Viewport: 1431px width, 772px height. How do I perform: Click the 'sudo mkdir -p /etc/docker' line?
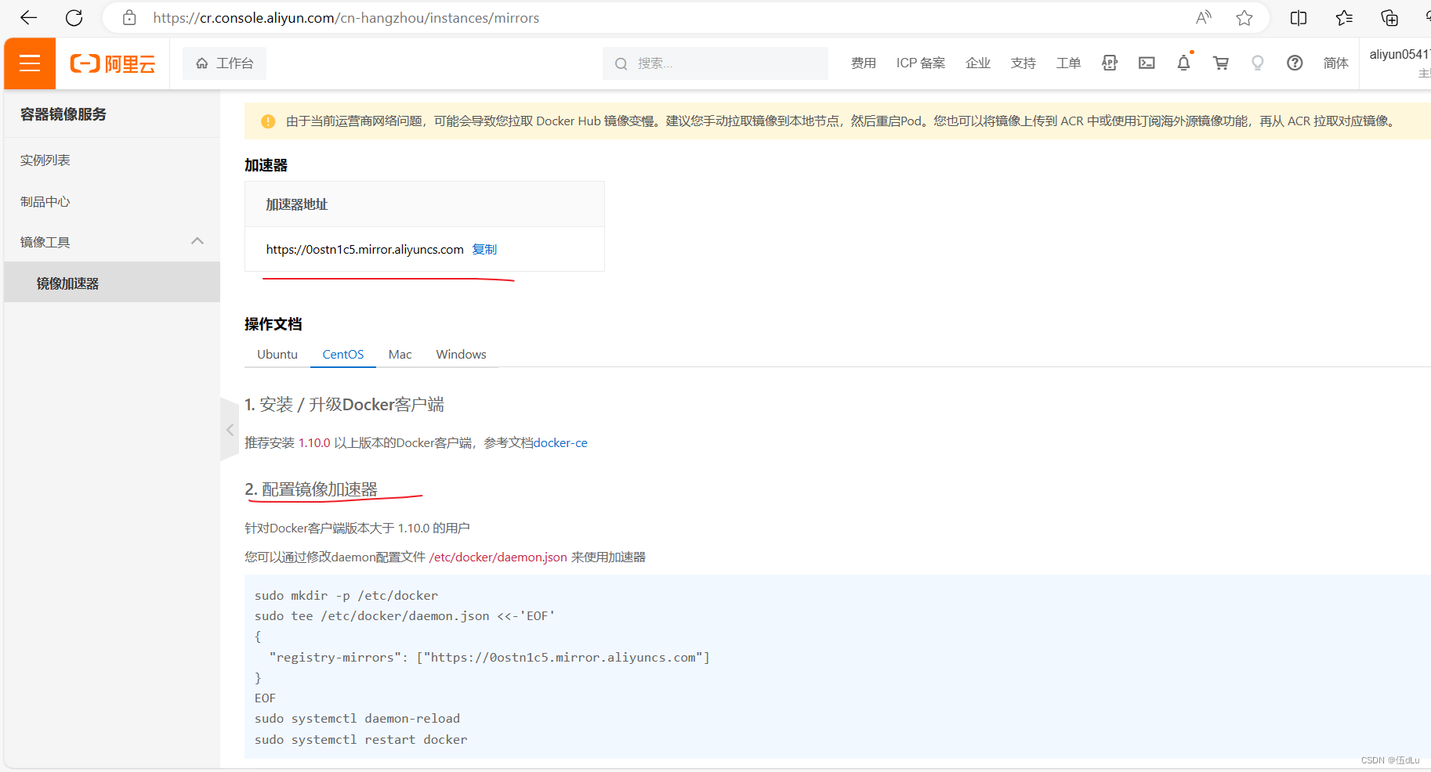coord(346,596)
